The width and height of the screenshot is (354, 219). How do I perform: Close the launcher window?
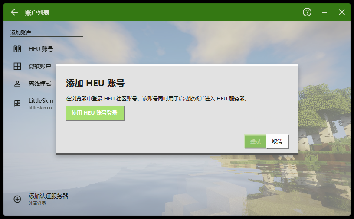tap(341, 12)
